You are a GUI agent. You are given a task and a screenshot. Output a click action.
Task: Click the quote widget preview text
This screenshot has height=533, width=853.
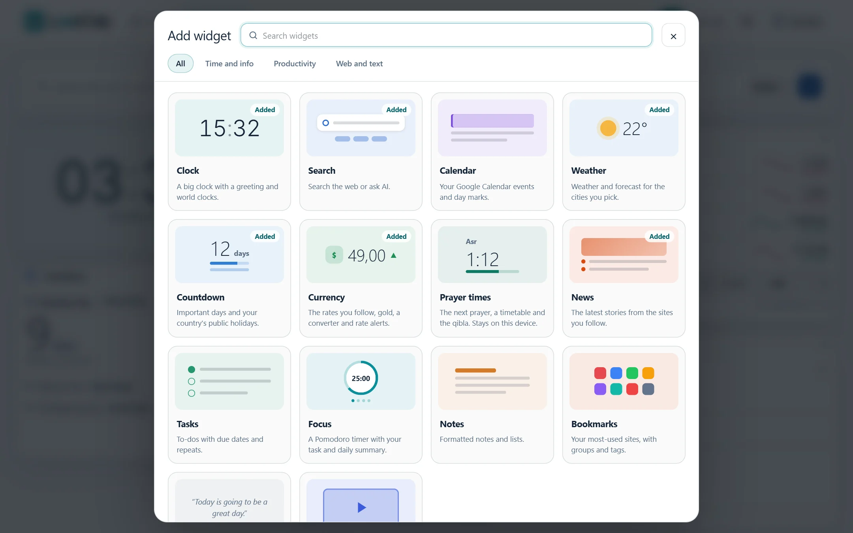tap(229, 507)
